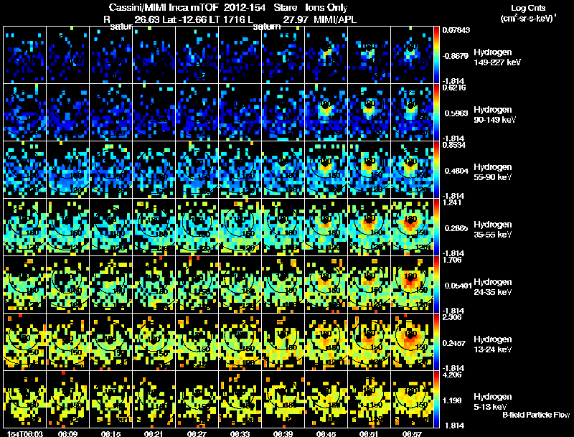Pick the 55-90 keV panel at 06:57

[412, 170]
